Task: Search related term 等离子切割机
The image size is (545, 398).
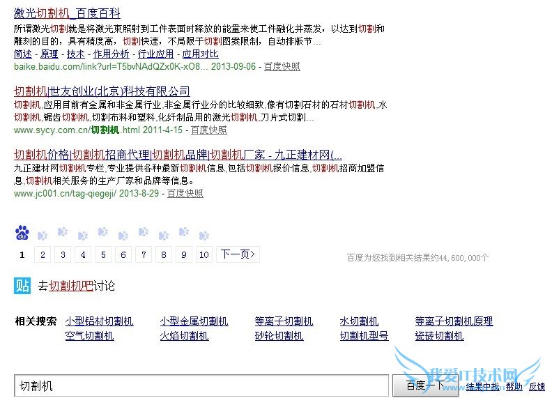Action: pyautogui.click(x=284, y=321)
